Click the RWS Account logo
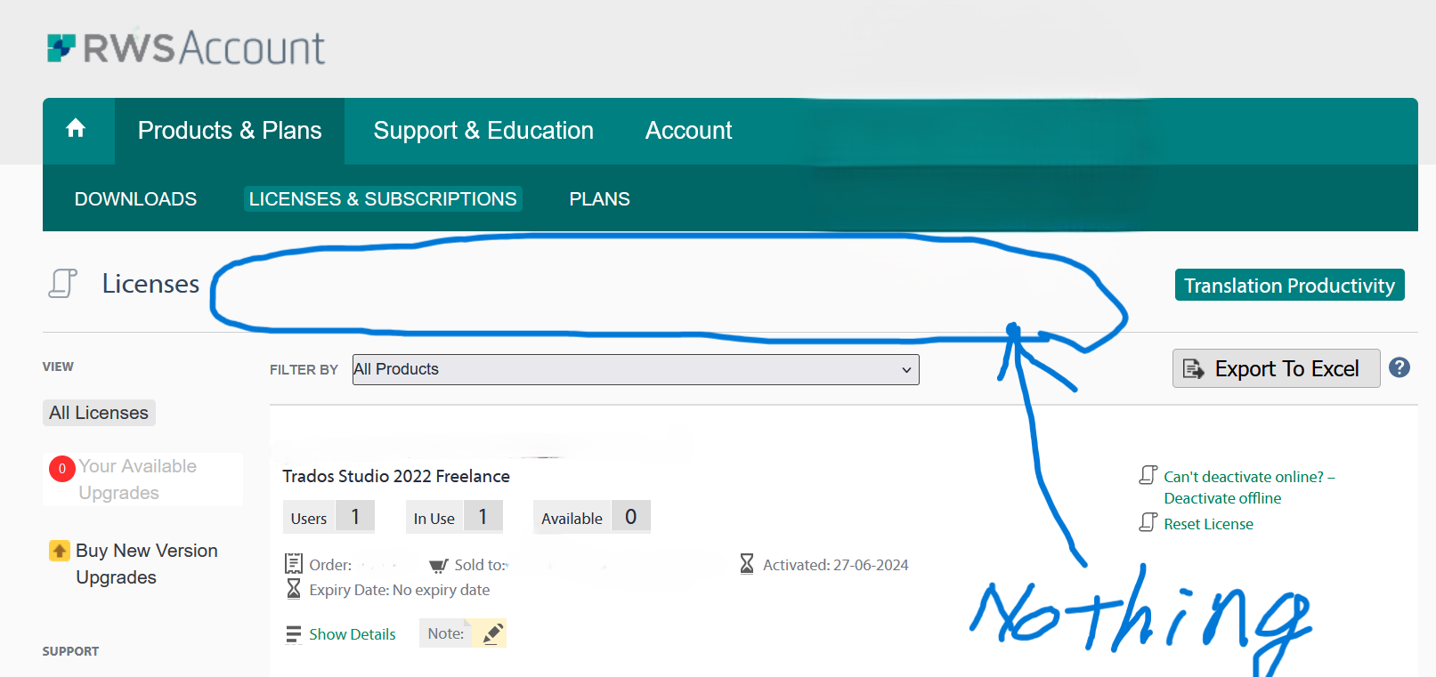The height and width of the screenshot is (677, 1436). click(186, 47)
